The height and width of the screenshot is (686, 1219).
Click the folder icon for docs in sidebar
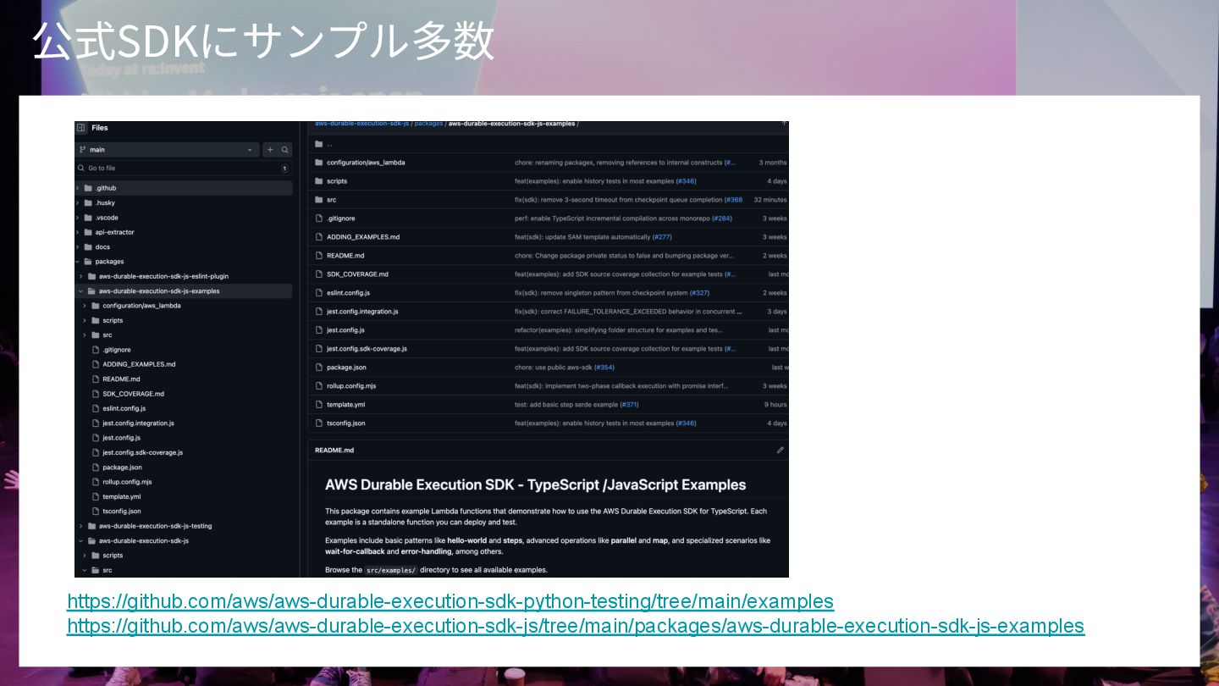click(88, 247)
